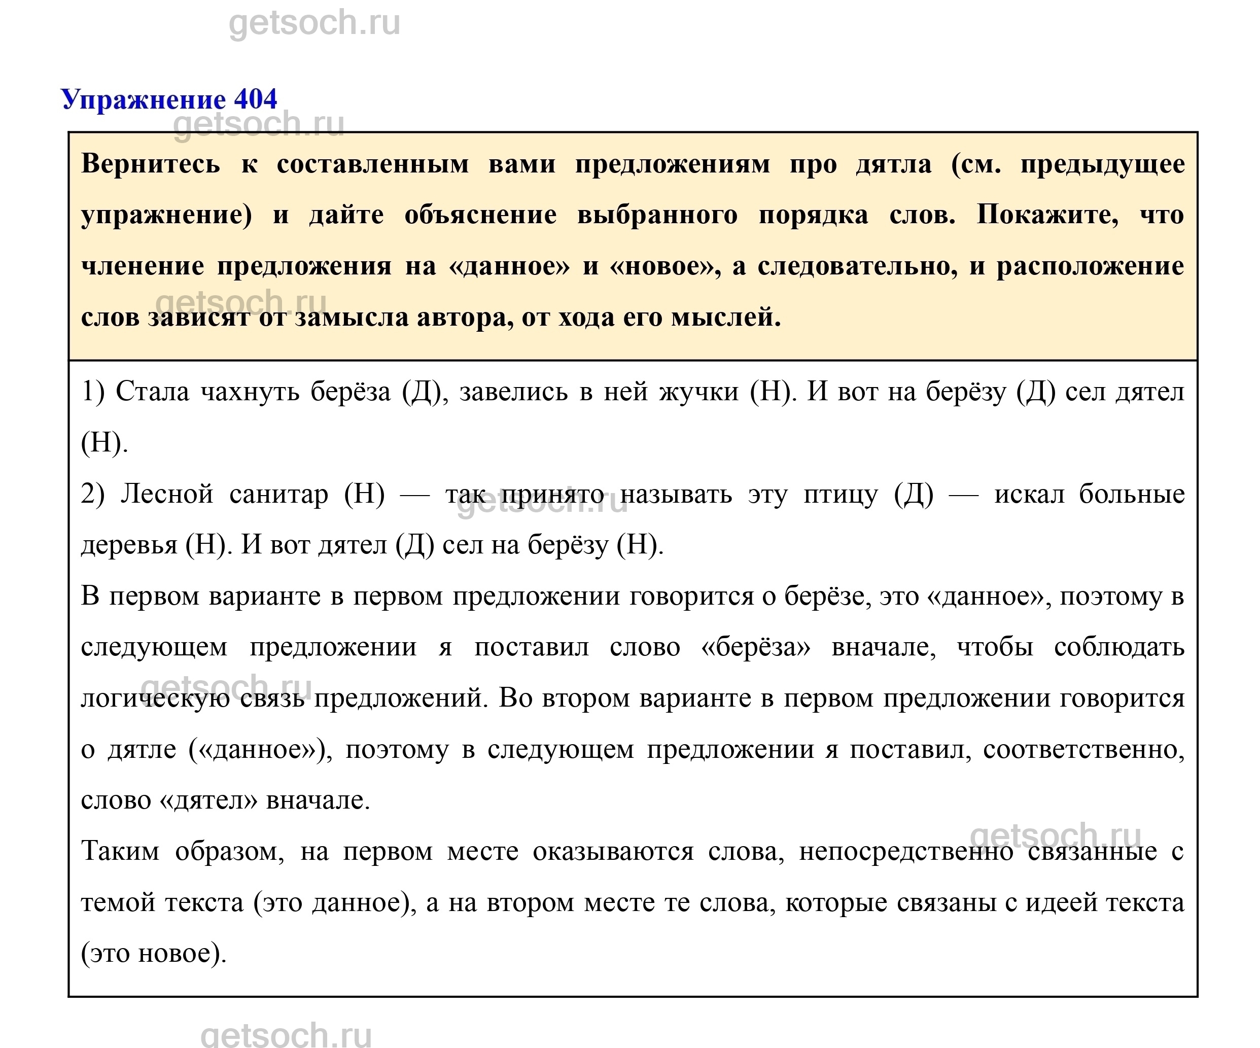The height and width of the screenshot is (1048, 1260).
Task: Click "искал больные" at the line end
Action: tap(1089, 494)
